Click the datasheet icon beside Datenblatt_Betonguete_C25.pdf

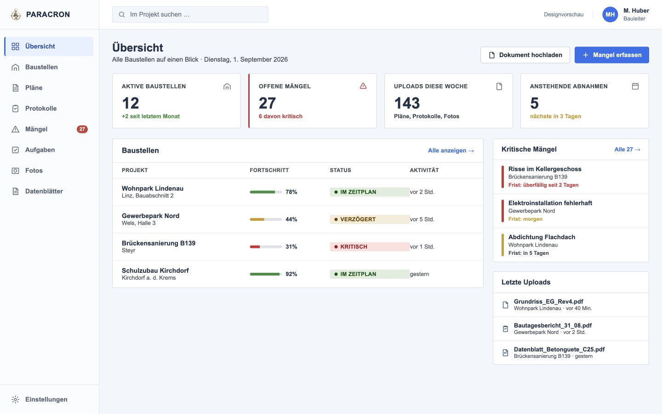pos(505,353)
